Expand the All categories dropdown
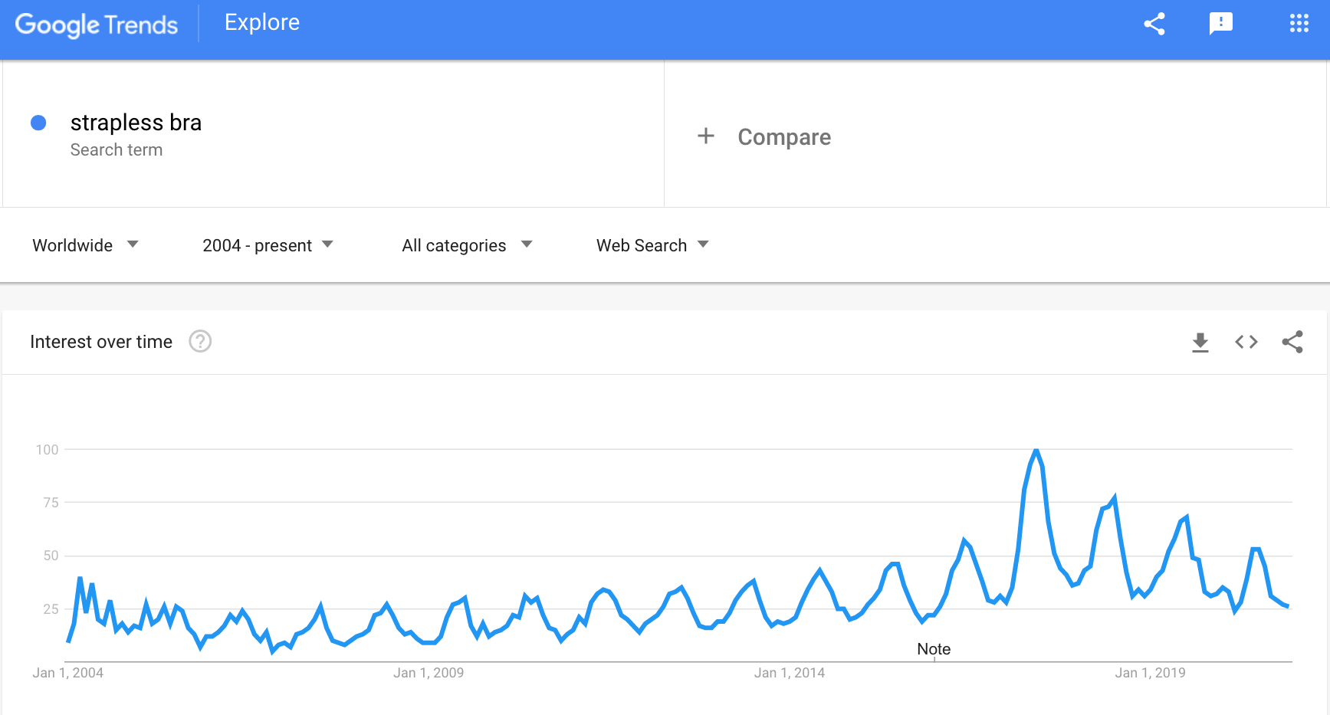 pyautogui.click(x=467, y=245)
